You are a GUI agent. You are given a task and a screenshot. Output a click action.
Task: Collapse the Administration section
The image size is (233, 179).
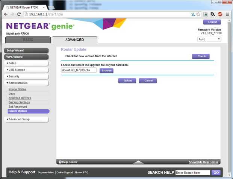(27, 83)
